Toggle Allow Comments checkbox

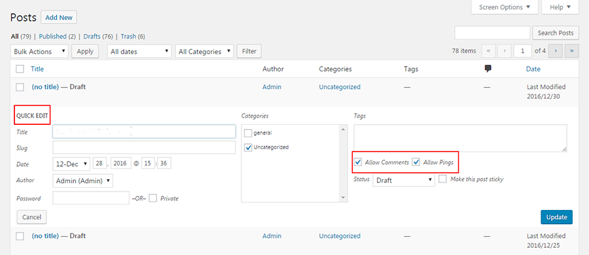point(358,162)
